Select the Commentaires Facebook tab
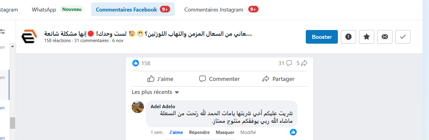This screenshot has height=140, width=429. tap(127, 10)
